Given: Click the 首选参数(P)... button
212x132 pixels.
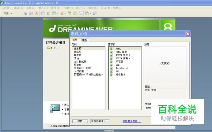Looking at the screenshot, I should (100, 121).
